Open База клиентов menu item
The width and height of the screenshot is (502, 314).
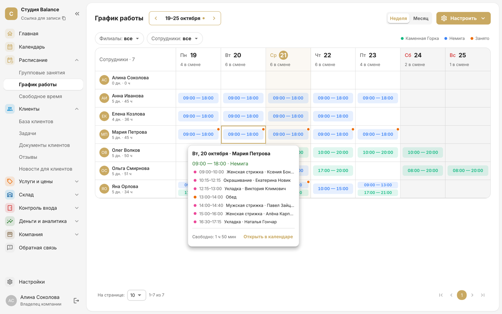pos(36,121)
